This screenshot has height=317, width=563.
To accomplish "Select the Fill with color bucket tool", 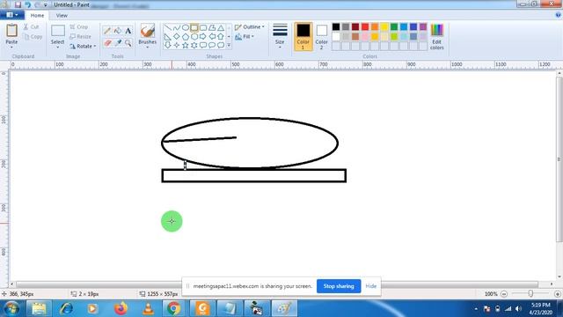I will [x=118, y=31].
